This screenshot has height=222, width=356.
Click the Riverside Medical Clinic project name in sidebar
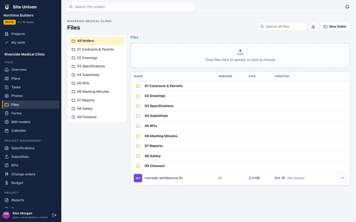25,54
